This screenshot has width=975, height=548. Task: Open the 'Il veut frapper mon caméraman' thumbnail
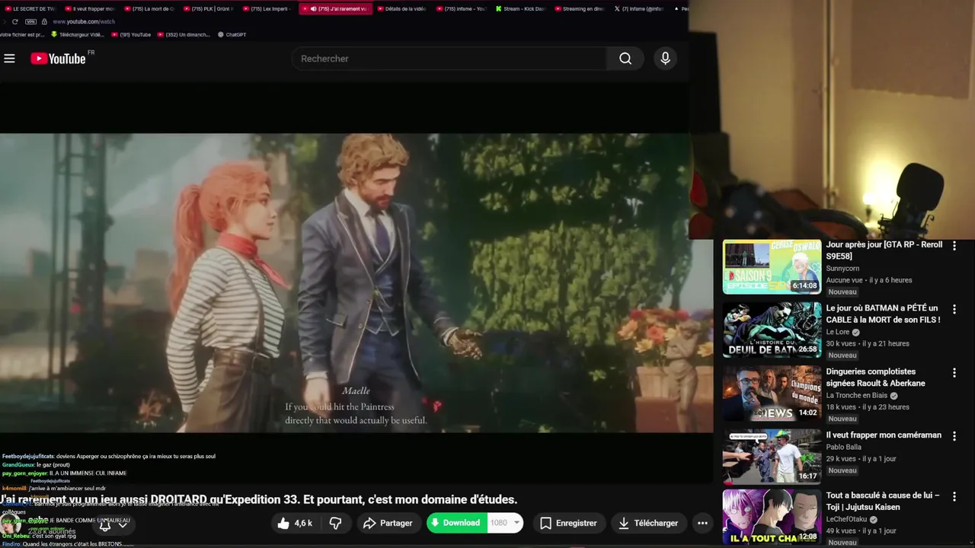pyautogui.click(x=772, y=457)
